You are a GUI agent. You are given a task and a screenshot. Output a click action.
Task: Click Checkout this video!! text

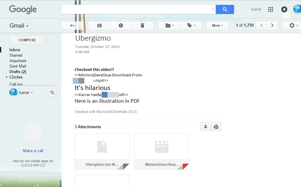(x=94, y=70)
